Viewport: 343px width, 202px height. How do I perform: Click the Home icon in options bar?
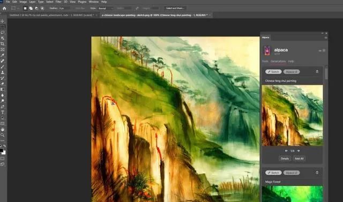click(x=4, y=9)
